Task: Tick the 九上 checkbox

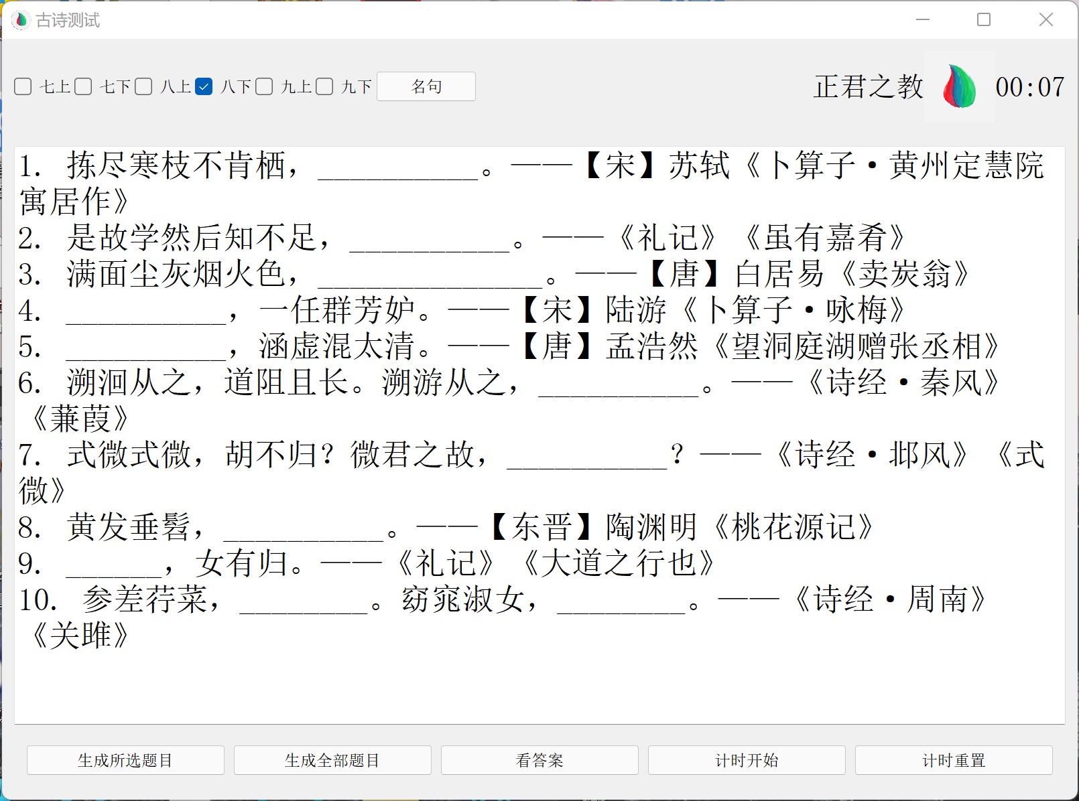Action: point(264,87)
